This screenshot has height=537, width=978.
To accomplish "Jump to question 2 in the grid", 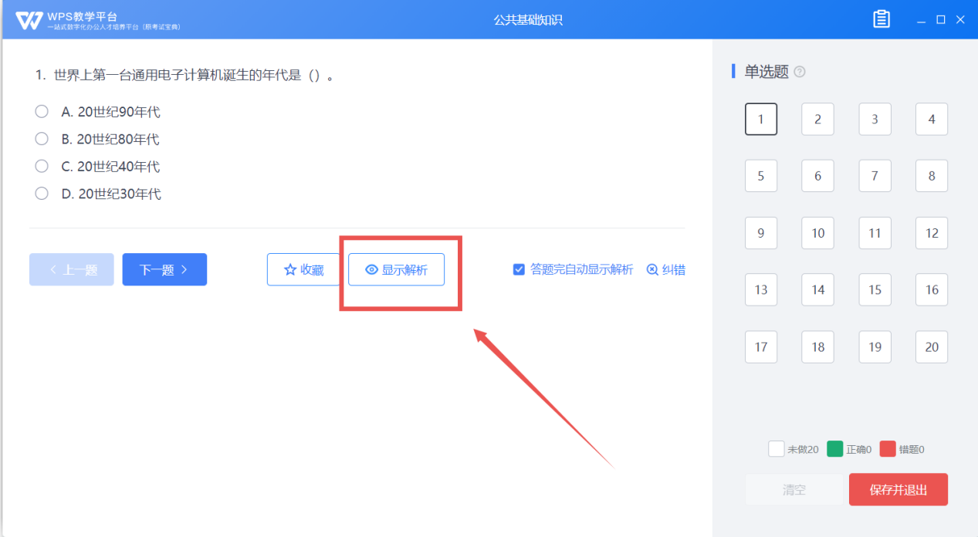I will (x=817, y=120).
